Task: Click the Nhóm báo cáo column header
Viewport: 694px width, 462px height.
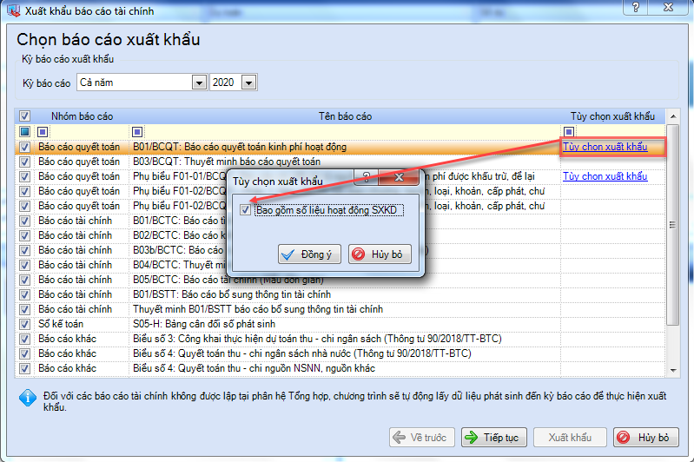Action: pos(82,116)
